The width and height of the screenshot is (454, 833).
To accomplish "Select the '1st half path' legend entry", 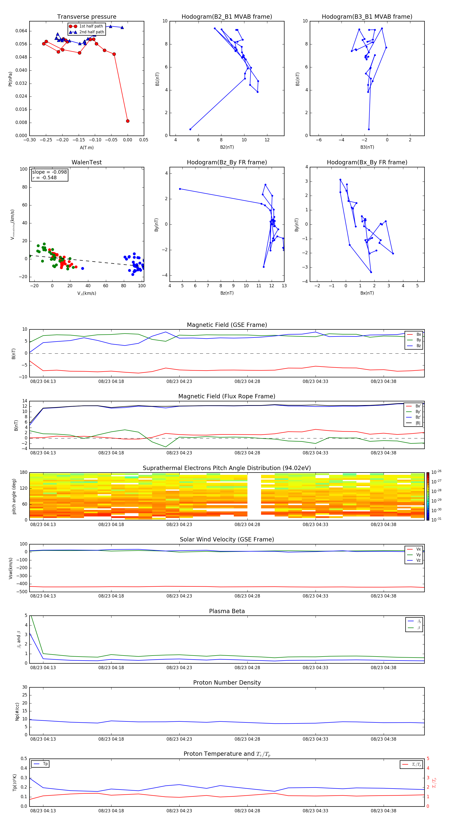I will click(86, 26).
